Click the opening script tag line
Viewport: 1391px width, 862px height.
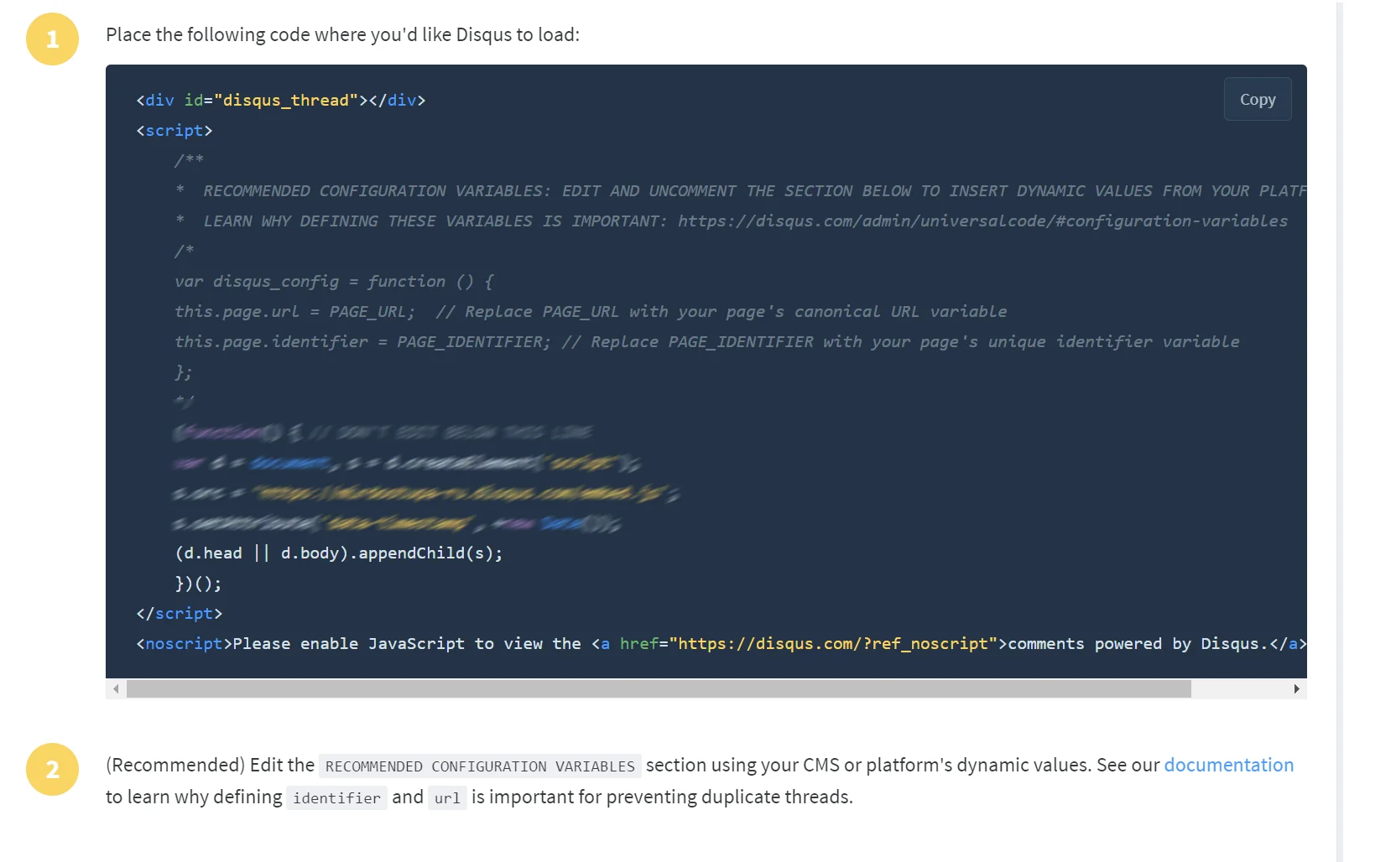tap(175, 131)
